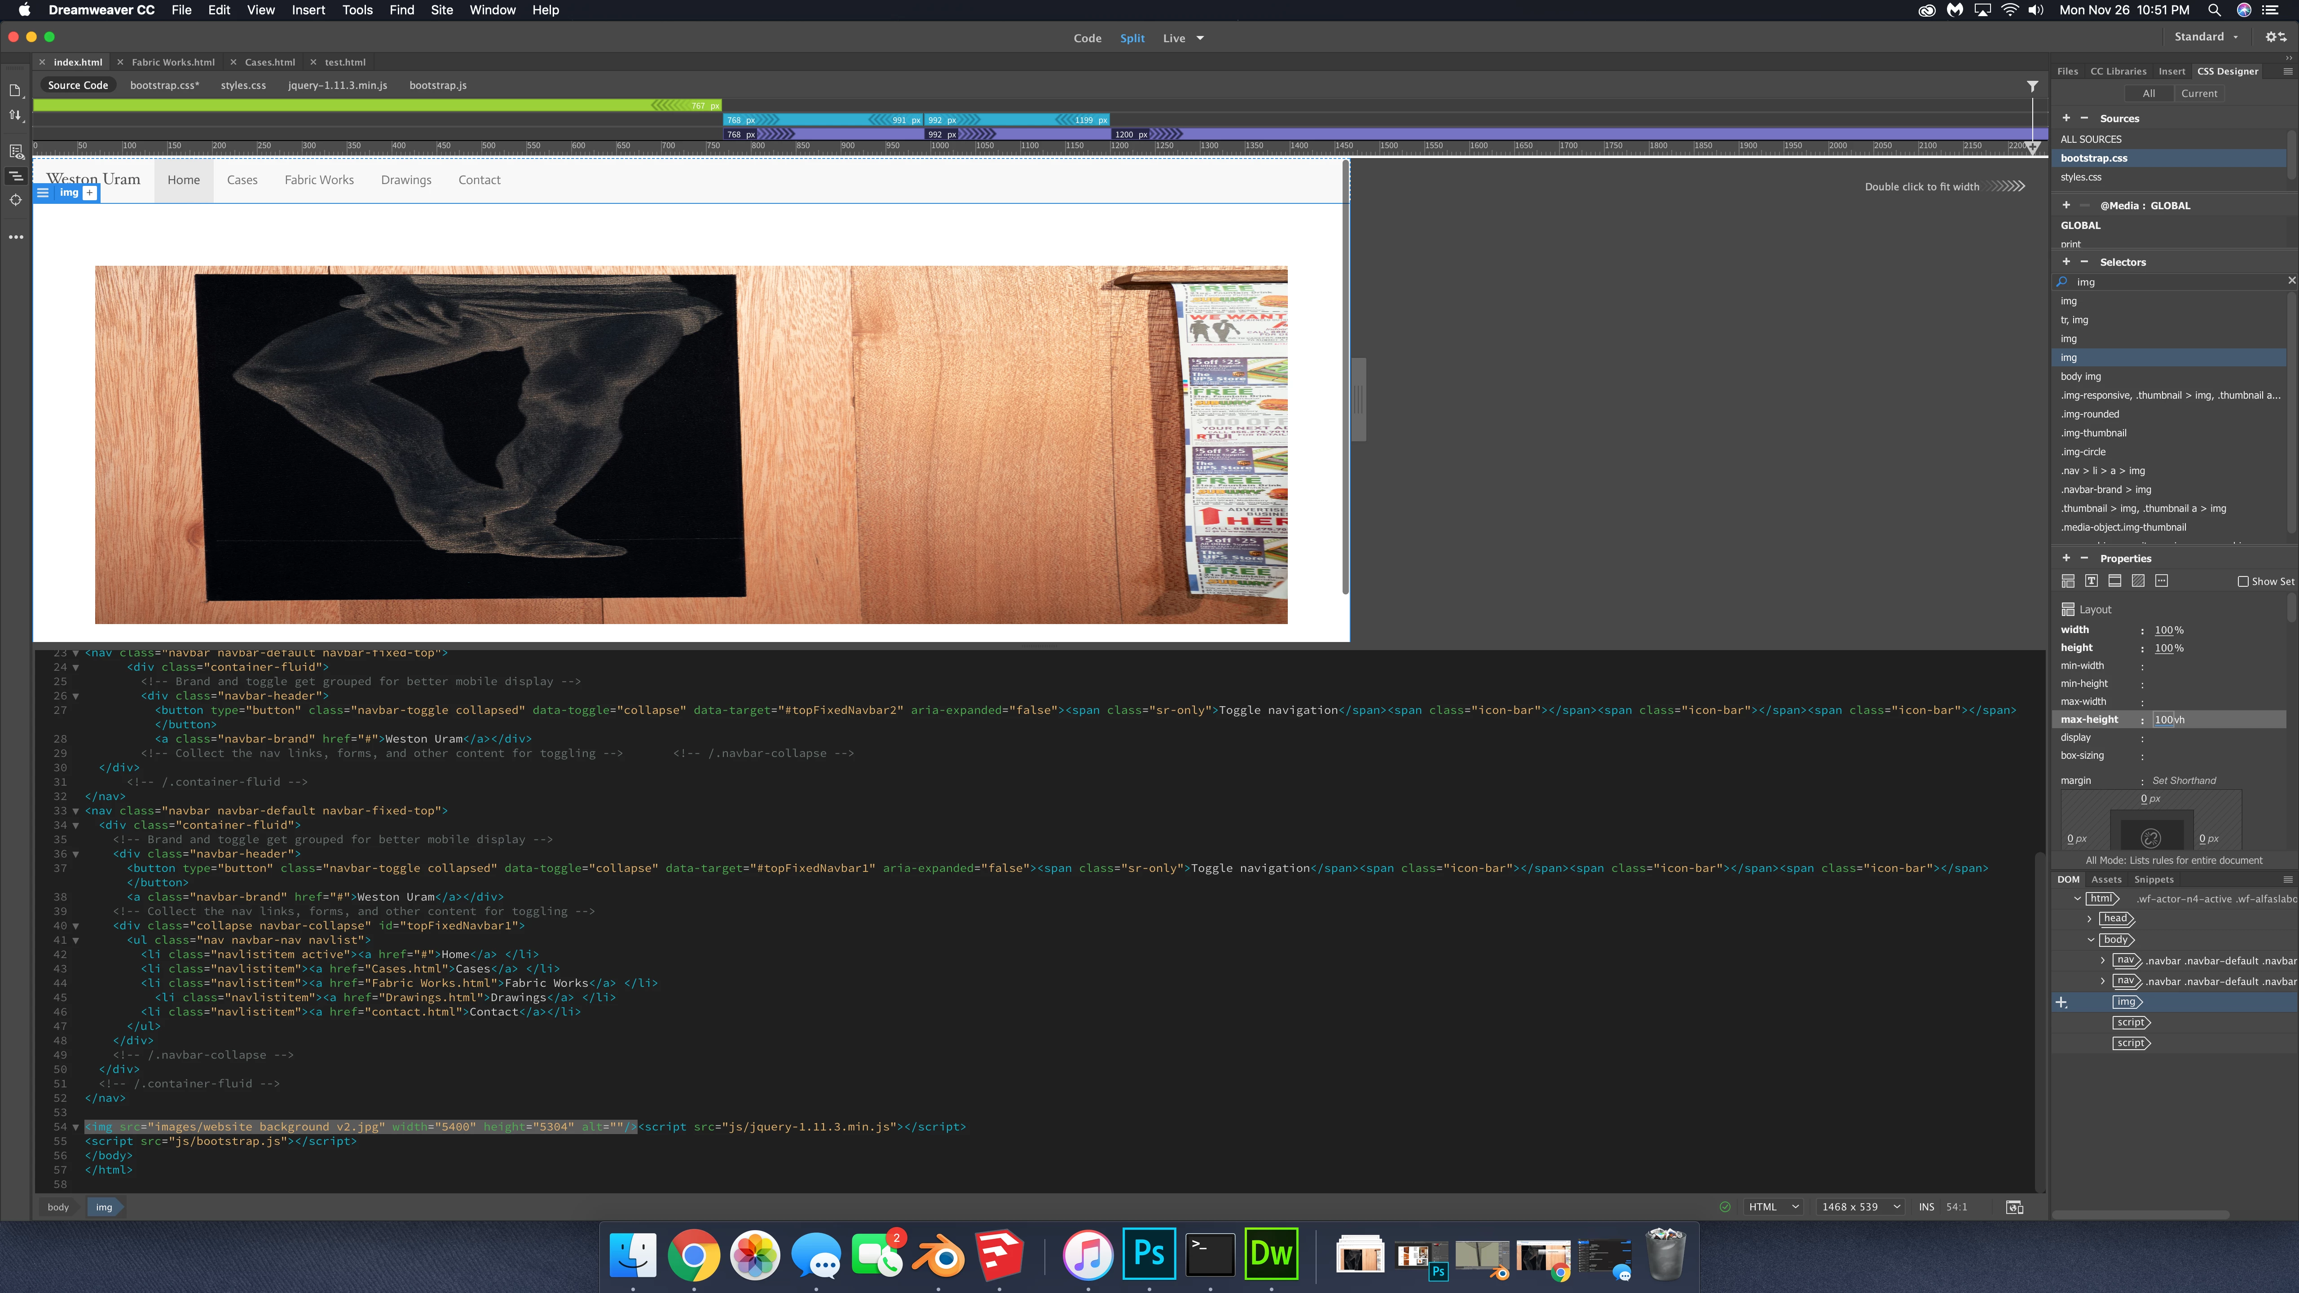Switch to the Cases.html document tab

[x=269, y=62]
